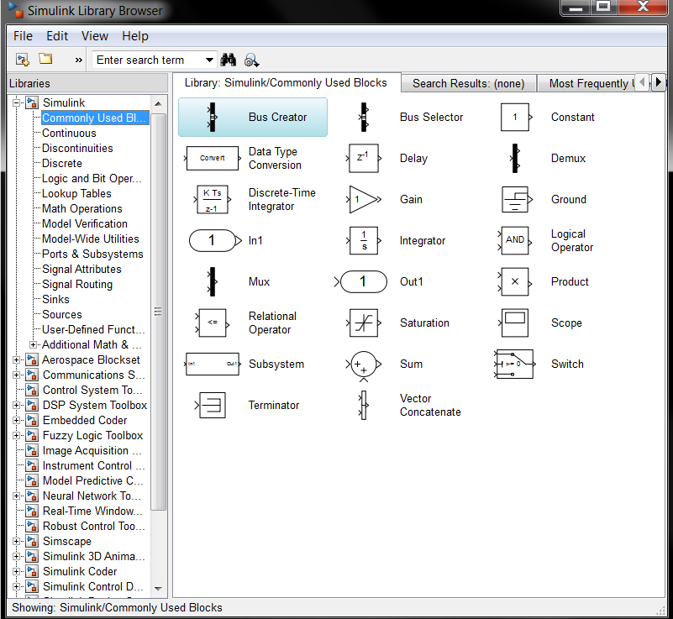Viewport: 673px width, 619px height.
Task: Click the Switch block icon
Action: point(515,365)
